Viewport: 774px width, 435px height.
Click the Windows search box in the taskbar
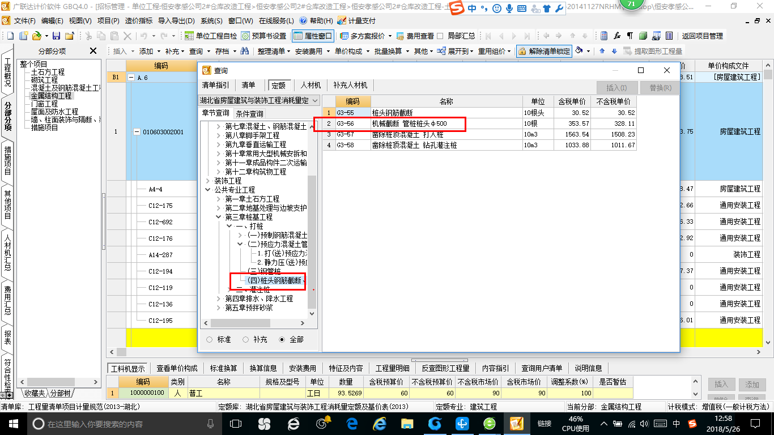123,423
